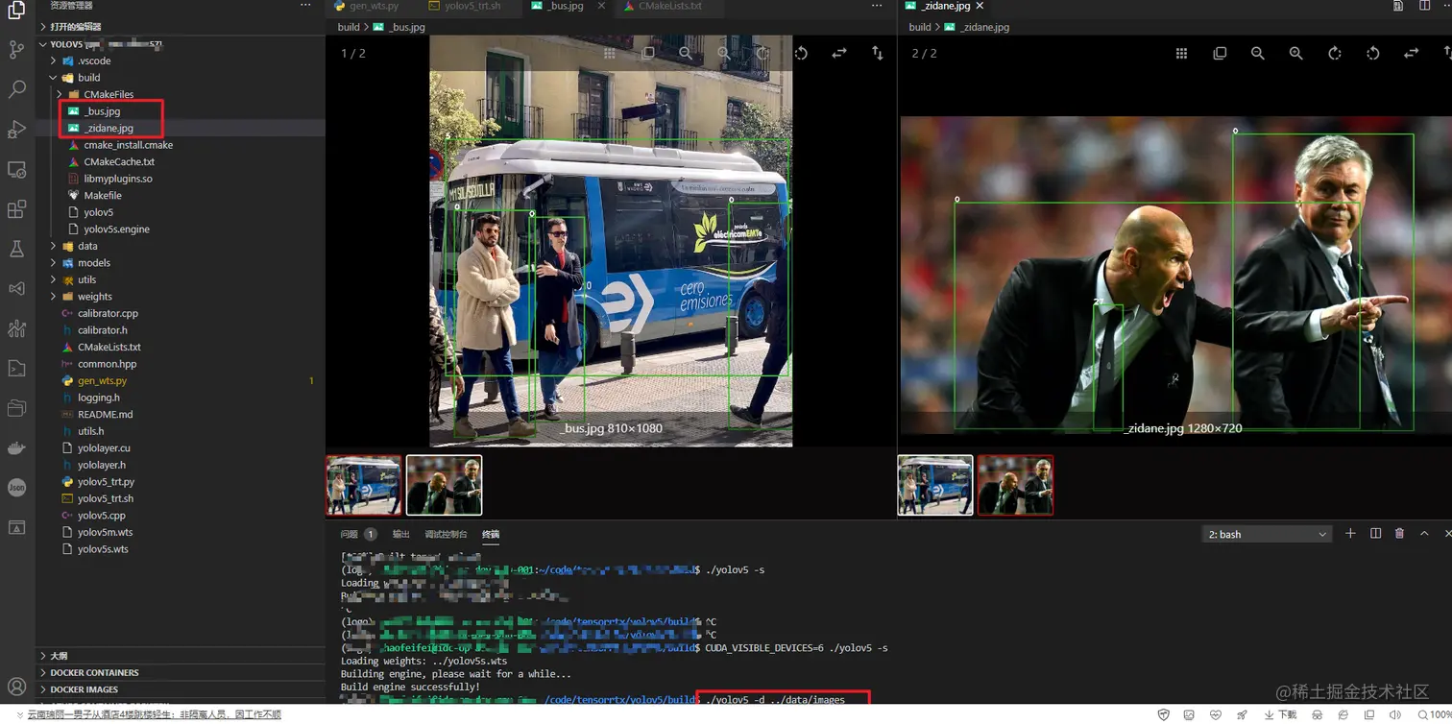
Task: Open the Run and Debug view
Action: 16,130
